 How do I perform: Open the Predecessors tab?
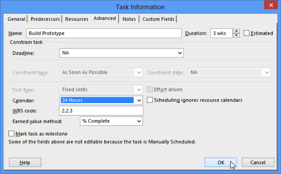[45, 19]
